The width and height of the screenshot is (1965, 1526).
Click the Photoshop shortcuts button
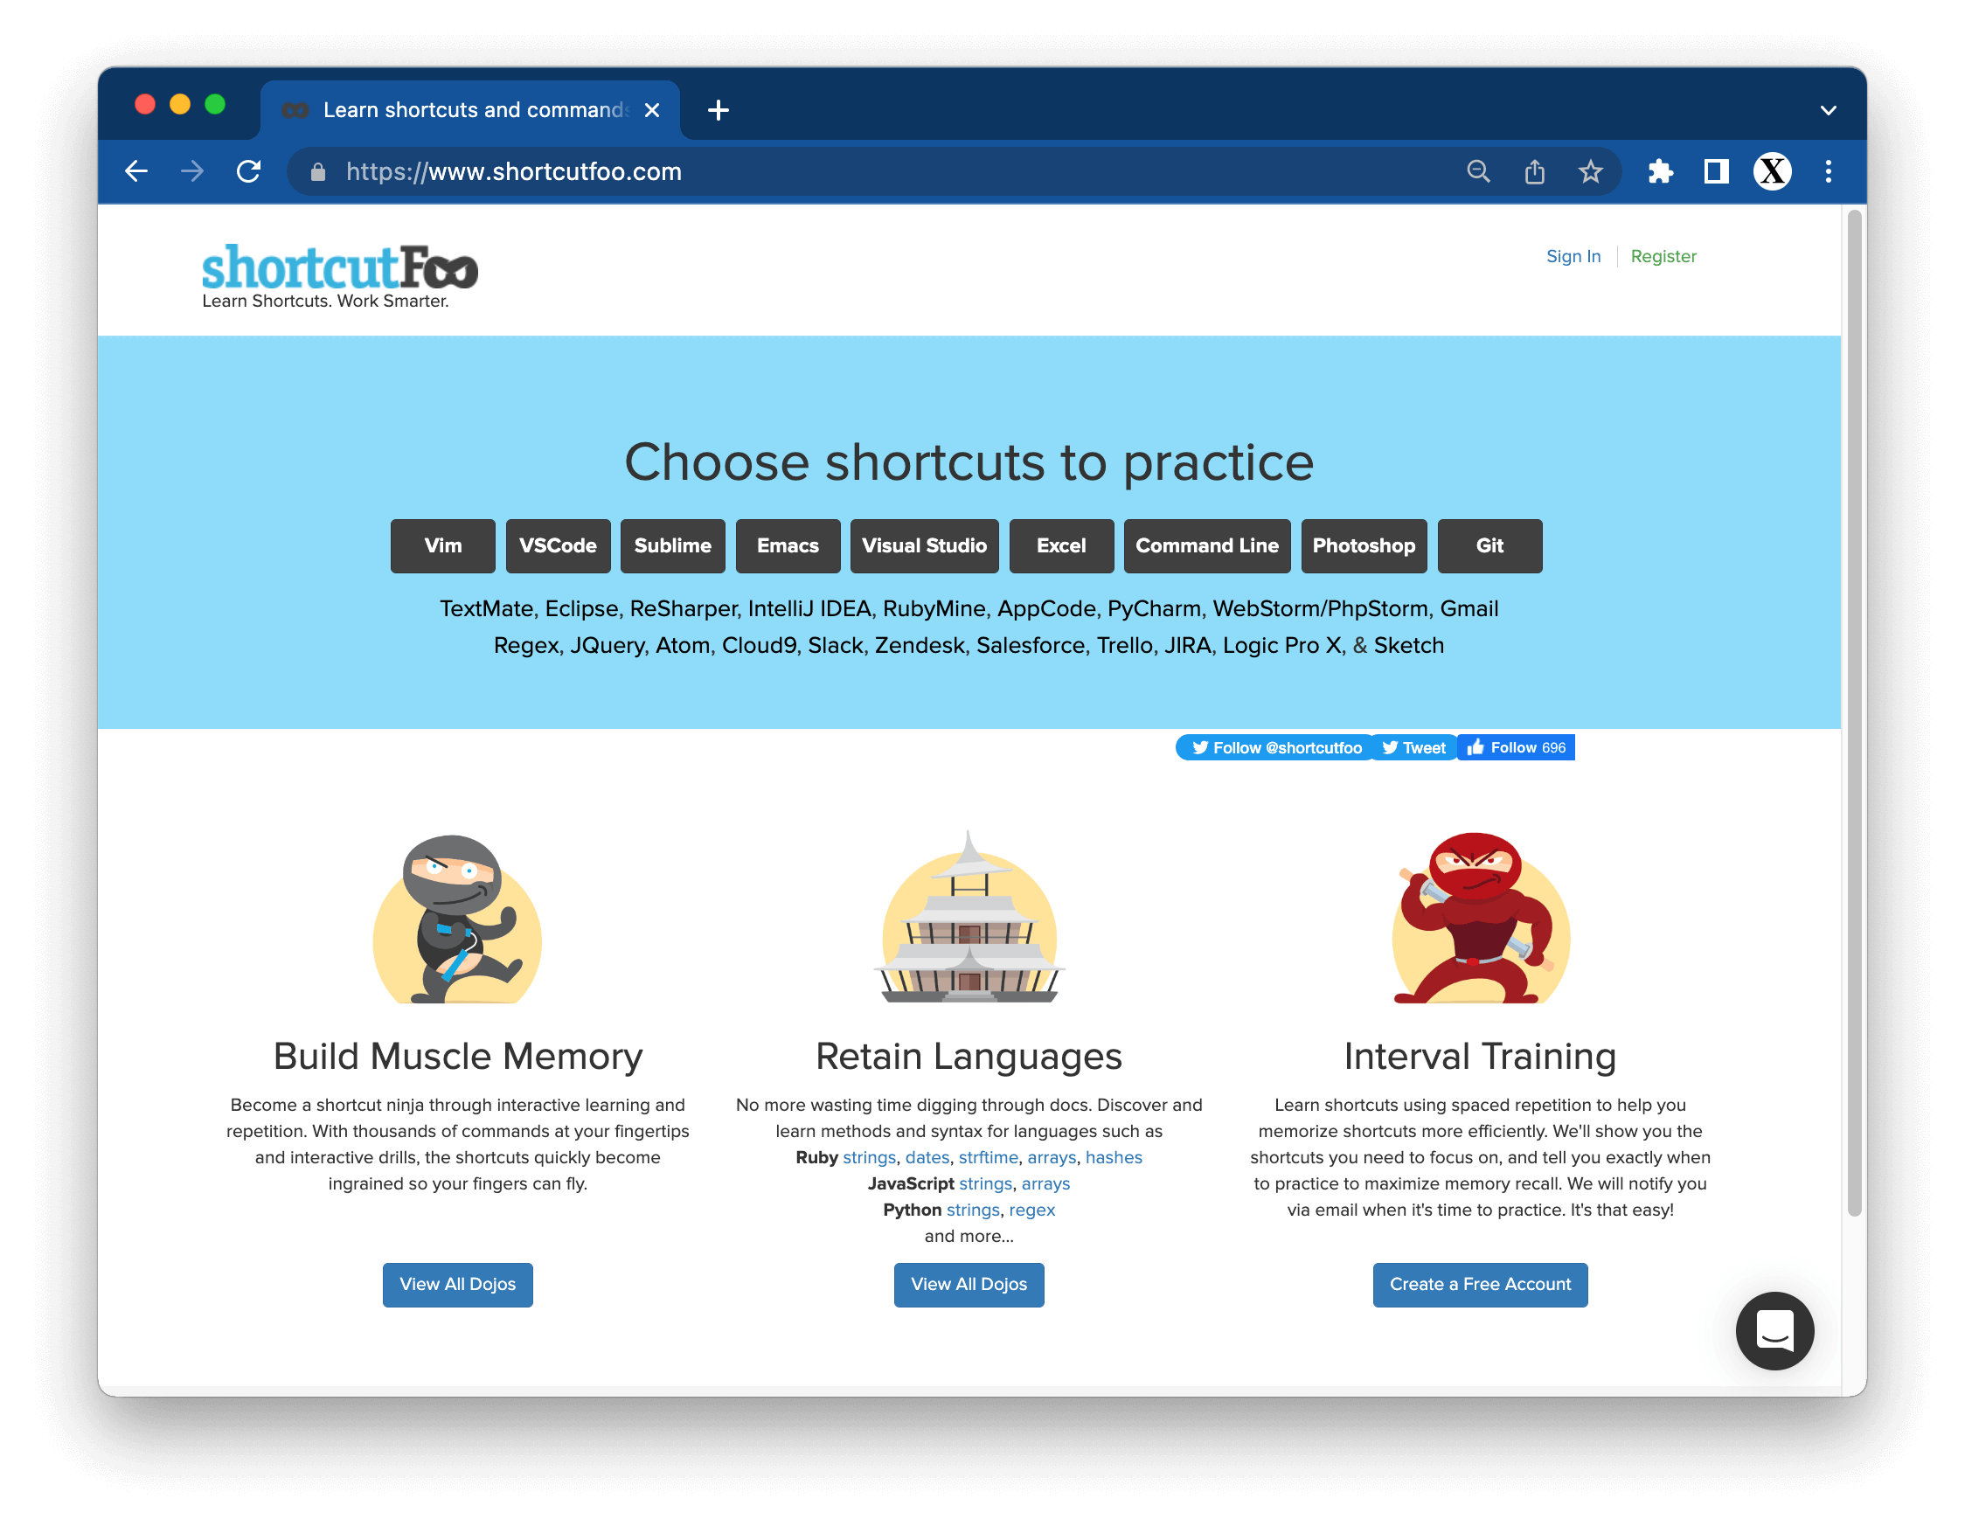(x=1364, y=545)
